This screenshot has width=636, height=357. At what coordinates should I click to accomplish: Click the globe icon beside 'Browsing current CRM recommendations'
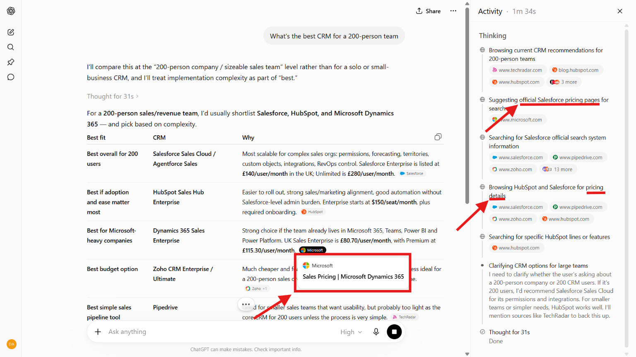coord(482,50)
